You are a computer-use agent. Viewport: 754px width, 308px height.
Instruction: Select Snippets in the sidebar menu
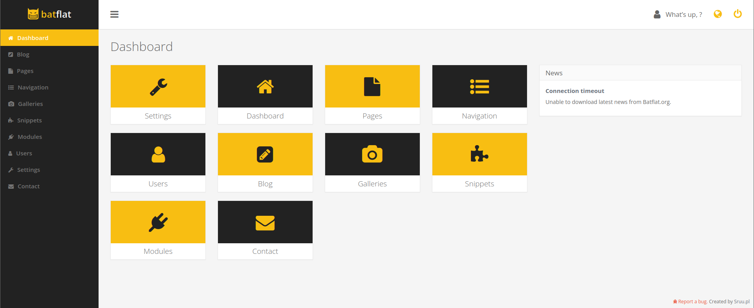pyautogui.click(x=49, y=120)
